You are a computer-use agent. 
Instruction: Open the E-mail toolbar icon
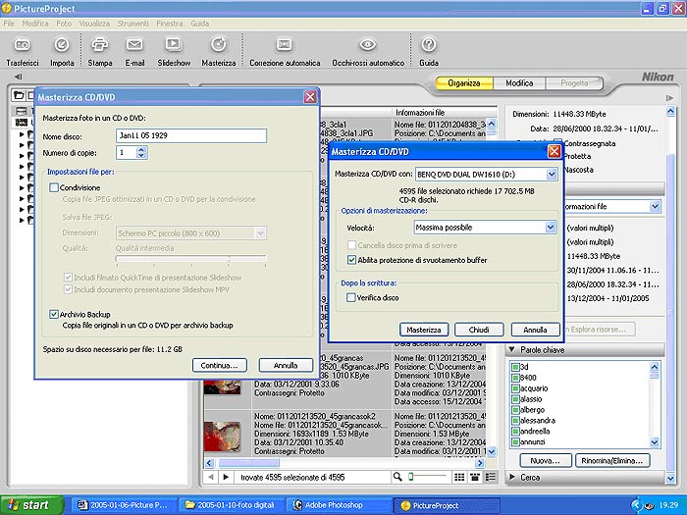[x=134, y=45]
